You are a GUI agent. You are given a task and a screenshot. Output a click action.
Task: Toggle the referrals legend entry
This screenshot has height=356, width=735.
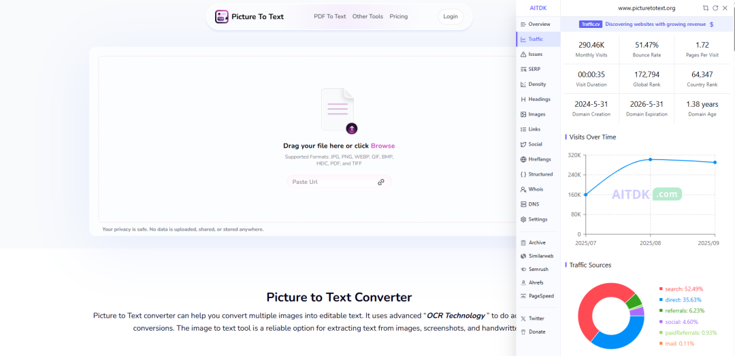pyautogui.click(x=682, y=310)
